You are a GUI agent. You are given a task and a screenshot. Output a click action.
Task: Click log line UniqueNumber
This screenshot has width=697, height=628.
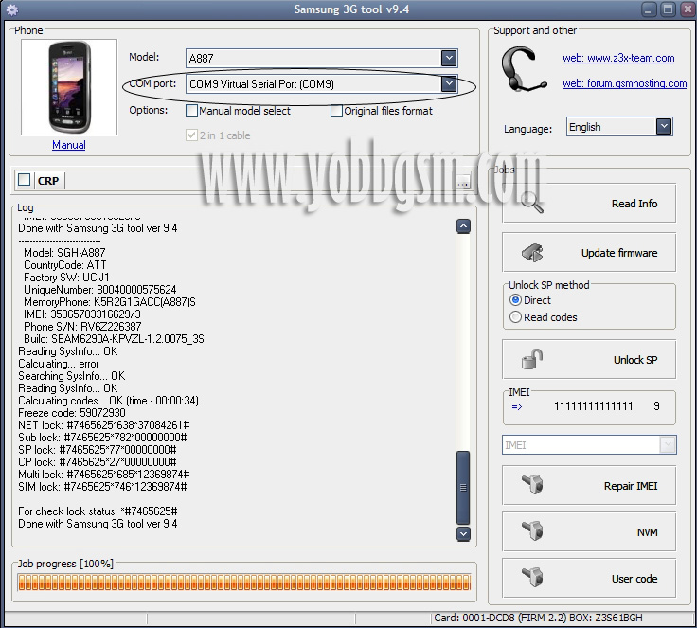coord(100,290)
